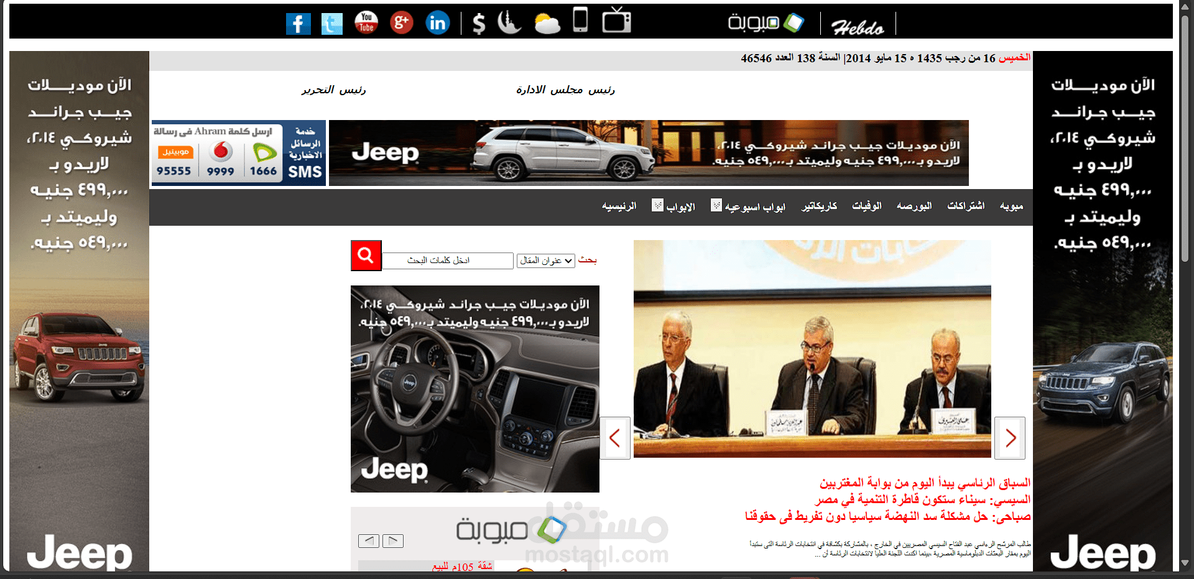Click the Jeep horizontal banner ad
The width and height of the screenshot is (1194, 579).
coord(649,153)
